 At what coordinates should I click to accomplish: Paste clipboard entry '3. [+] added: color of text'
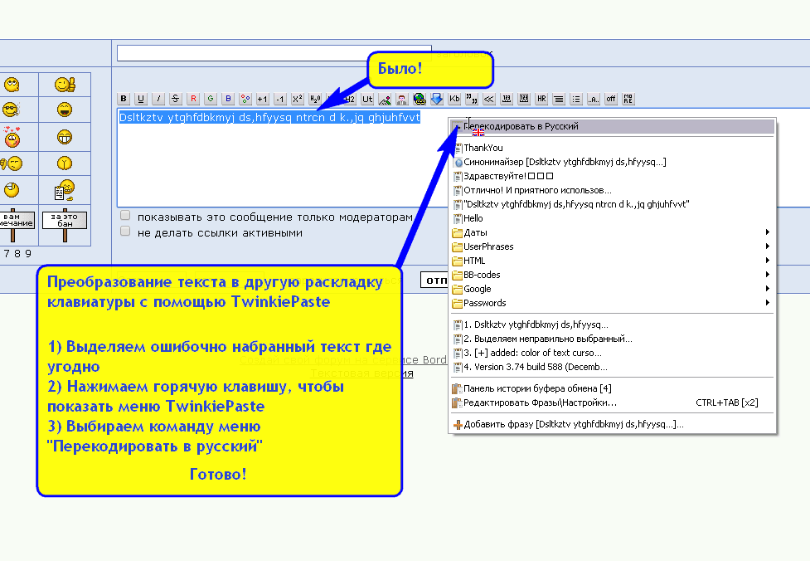pyautogui.click(x=612, y=353)
